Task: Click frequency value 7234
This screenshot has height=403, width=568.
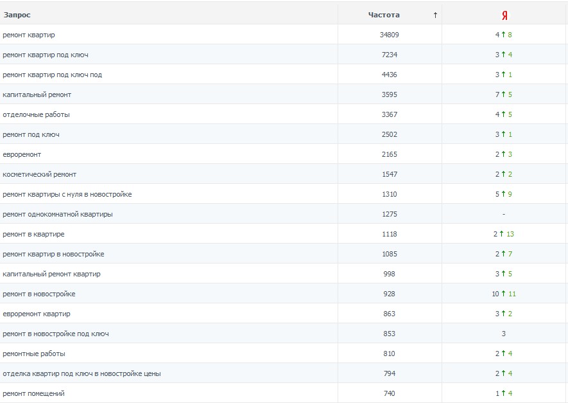Action: (390, 55)
